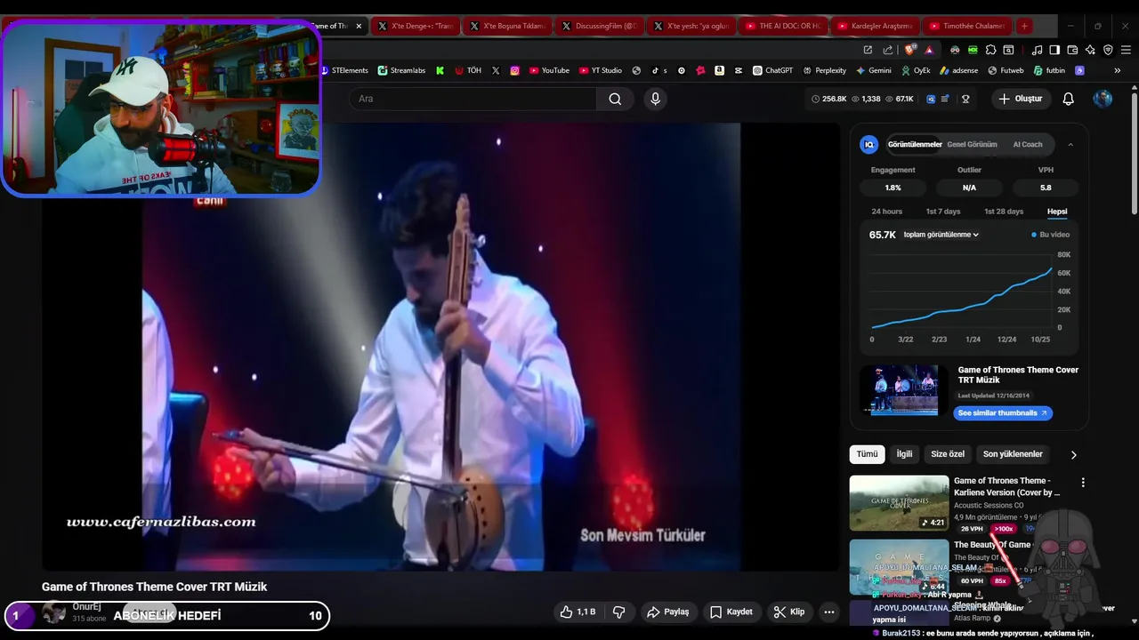Open the adsense bookmark
The height and width of the screenshot is (640, 1139).
pos(958,70)
